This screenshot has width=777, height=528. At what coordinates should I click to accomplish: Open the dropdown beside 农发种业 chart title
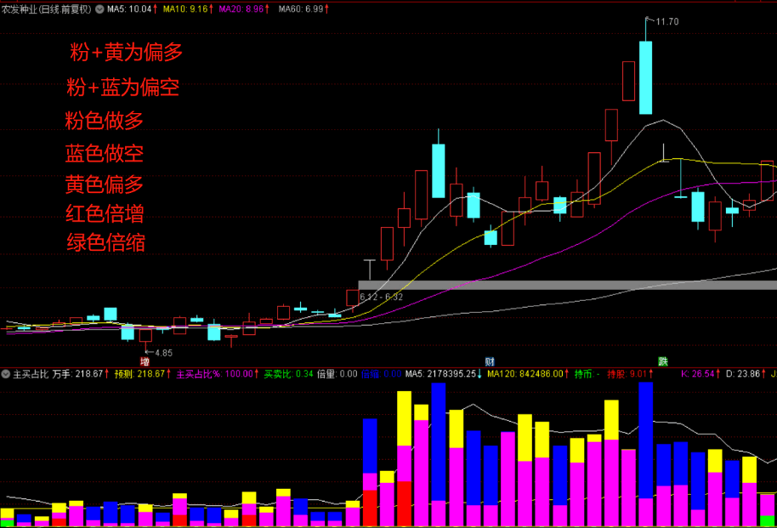99,9
